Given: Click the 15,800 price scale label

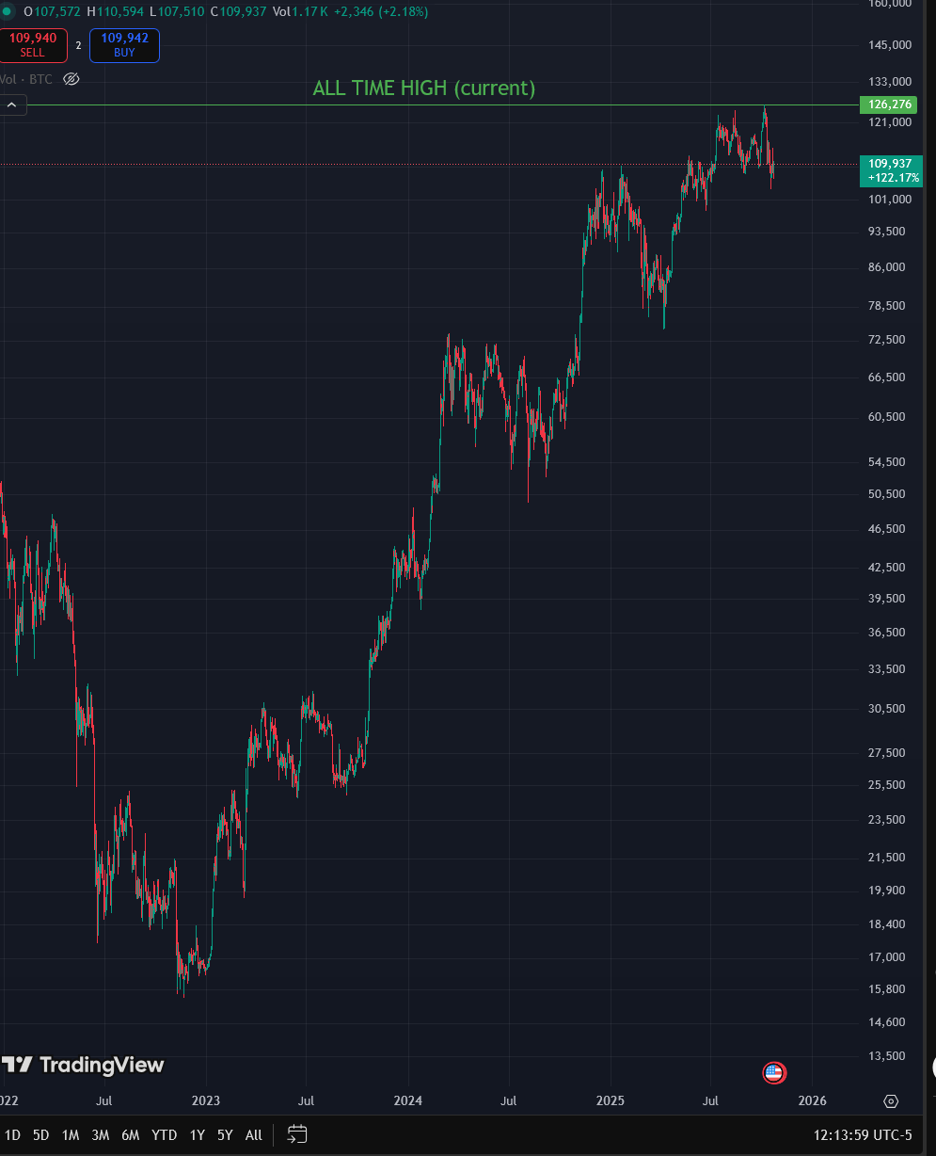Looking at the screenshot, I should coord(887,989).
